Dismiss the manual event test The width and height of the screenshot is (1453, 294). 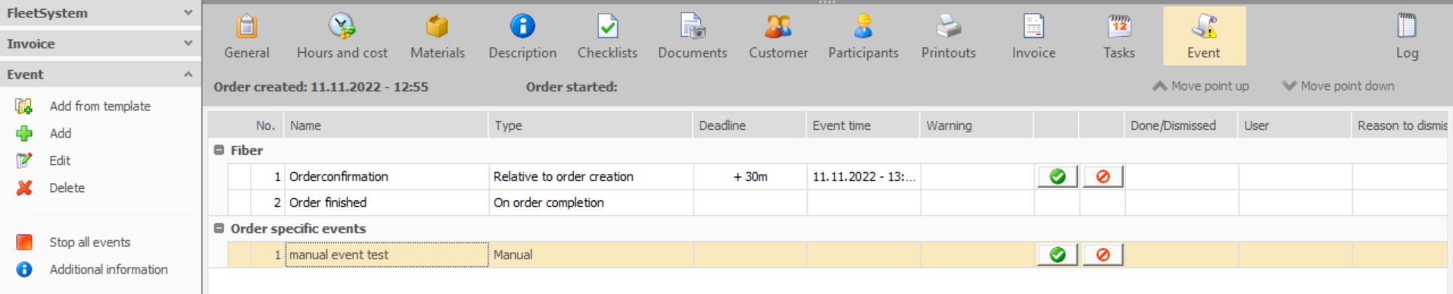(x=1102, y=255)
